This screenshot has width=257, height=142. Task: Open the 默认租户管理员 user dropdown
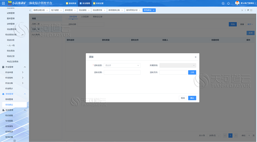(x=248, y=3)
